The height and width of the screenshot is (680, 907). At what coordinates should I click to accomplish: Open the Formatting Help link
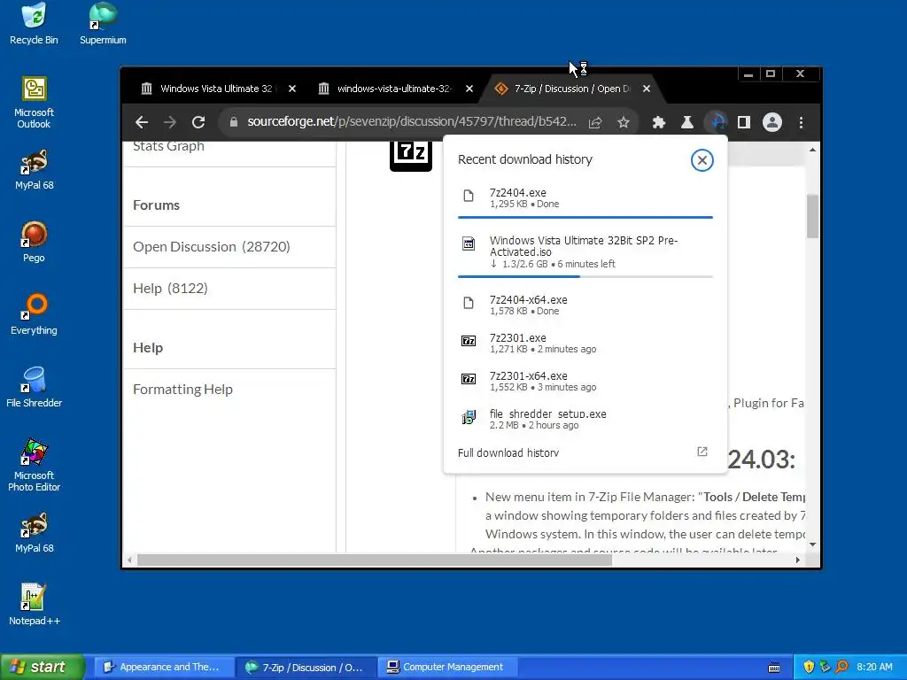182,390
